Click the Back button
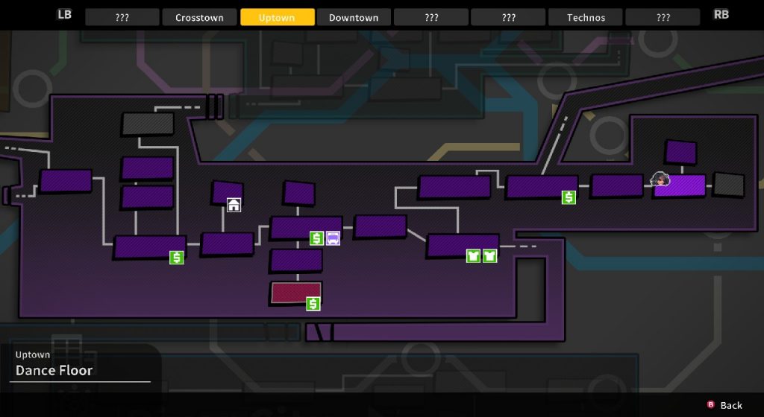764x417 pixels. pyautogui.click(x=724, y=405)
